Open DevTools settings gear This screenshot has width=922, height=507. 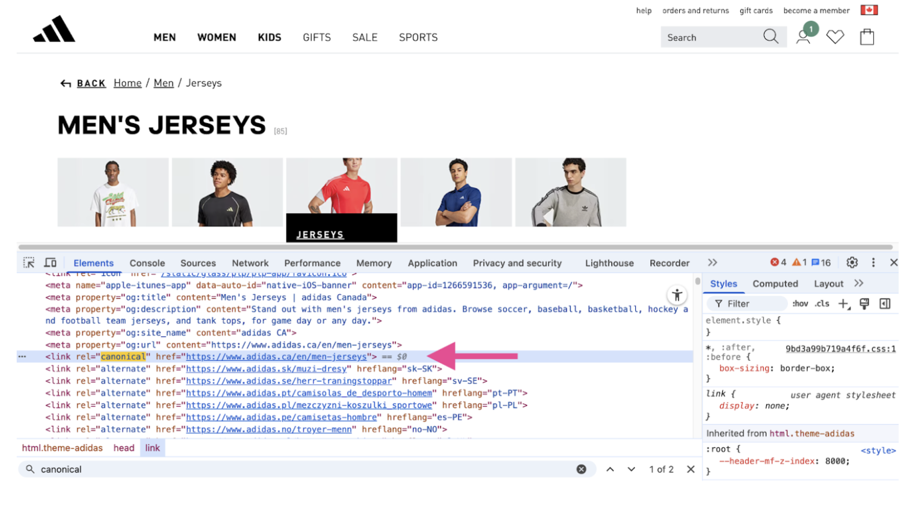click(852, 263)
